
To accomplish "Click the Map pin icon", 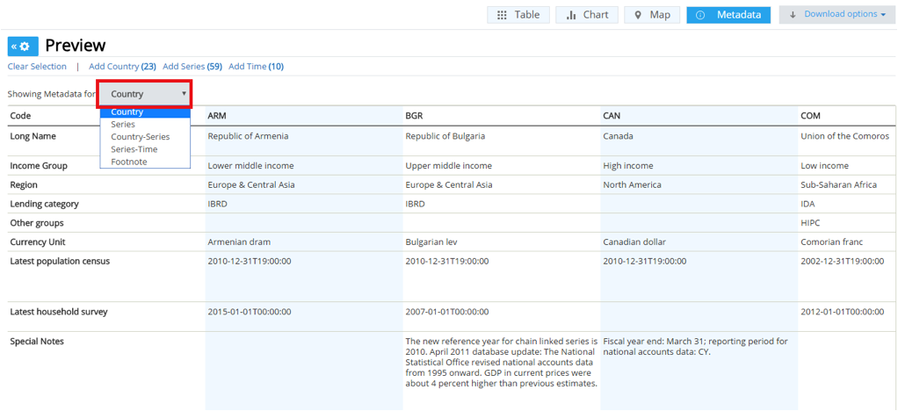I will (x=637, y=15).
